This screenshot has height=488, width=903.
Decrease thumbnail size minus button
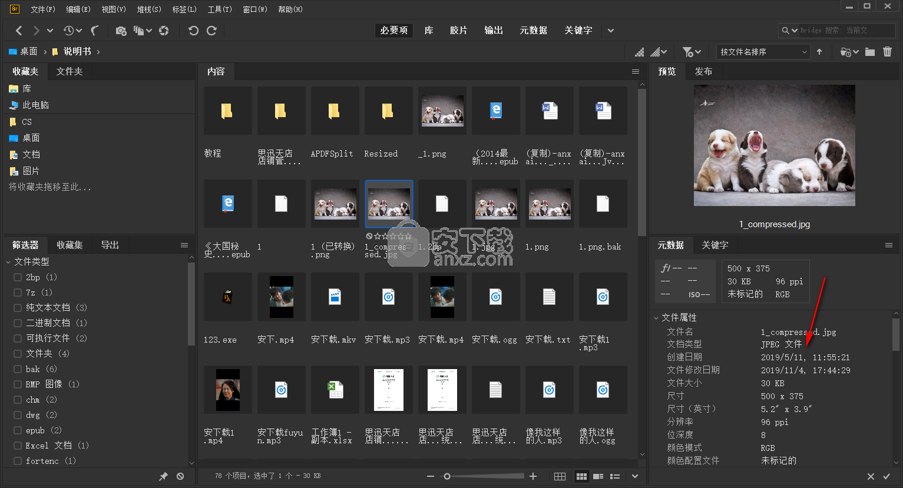click(x=431, y=476)
